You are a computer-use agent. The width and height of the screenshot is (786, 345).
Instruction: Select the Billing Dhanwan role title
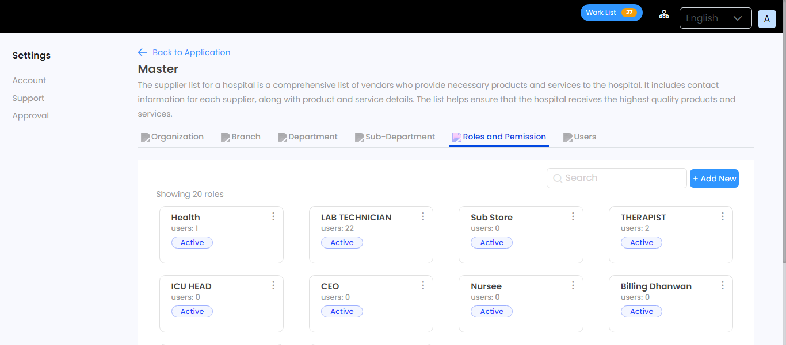[656, 286]
